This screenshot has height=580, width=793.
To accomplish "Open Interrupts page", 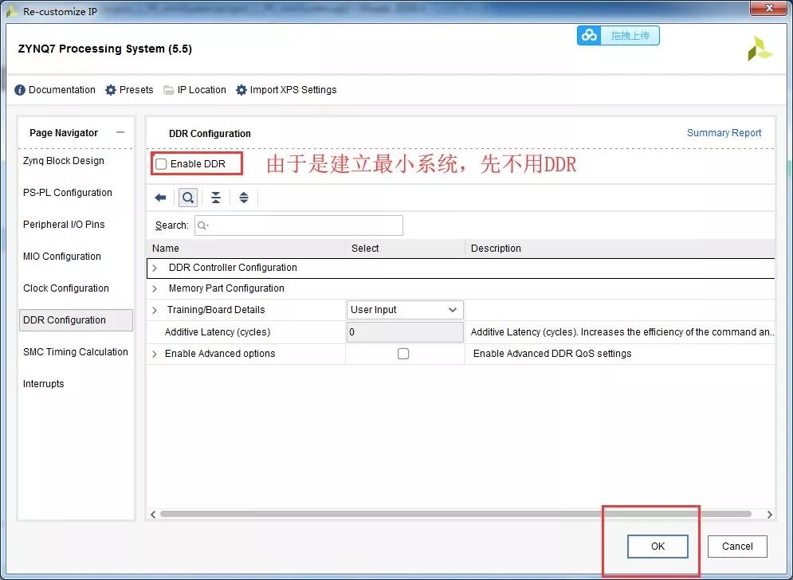I will (44, 384).
